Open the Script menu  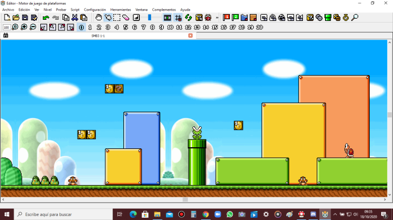click(x=75, y=10)
